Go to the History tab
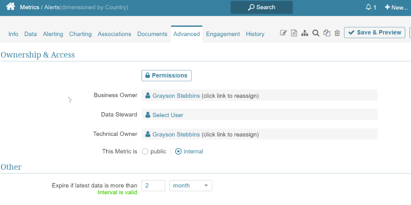 (255, 34)
